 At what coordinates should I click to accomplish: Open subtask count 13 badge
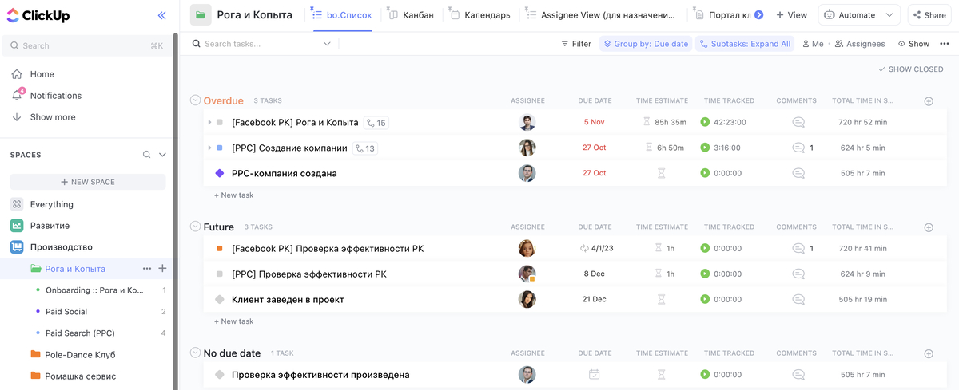click(x=364, y=148)
